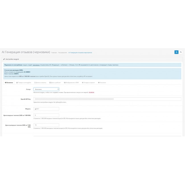
Task: Focus the input tokens price field
Action: pyautogui.click(x=46, y=115)
